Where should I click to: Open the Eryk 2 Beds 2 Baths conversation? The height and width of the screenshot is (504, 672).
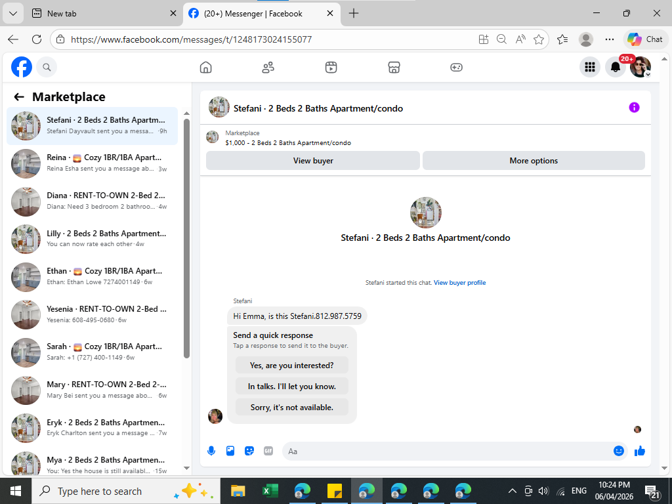(x=92, y=428)
